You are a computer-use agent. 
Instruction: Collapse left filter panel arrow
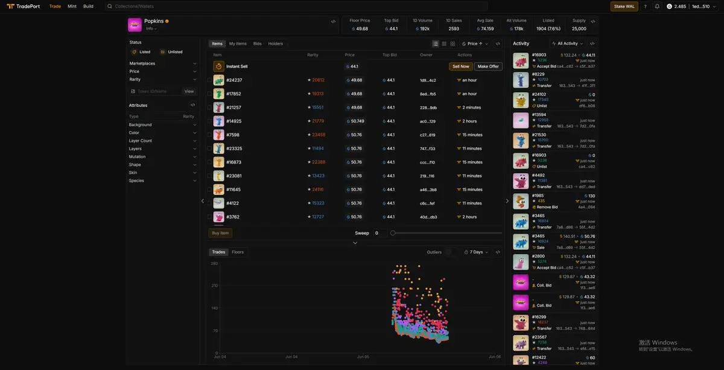(x=203, y=201)
